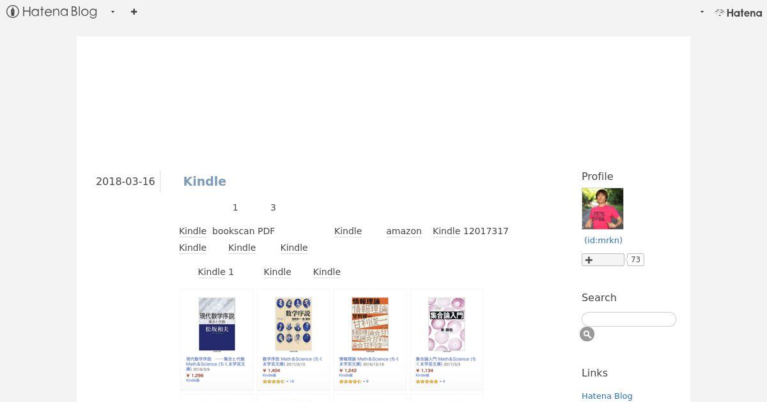Follow the amazon link in the post

point(404,231)
